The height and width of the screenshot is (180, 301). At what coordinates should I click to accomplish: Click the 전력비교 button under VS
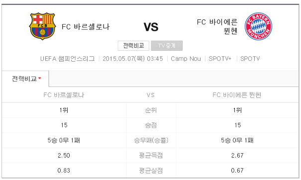[133, 46]
